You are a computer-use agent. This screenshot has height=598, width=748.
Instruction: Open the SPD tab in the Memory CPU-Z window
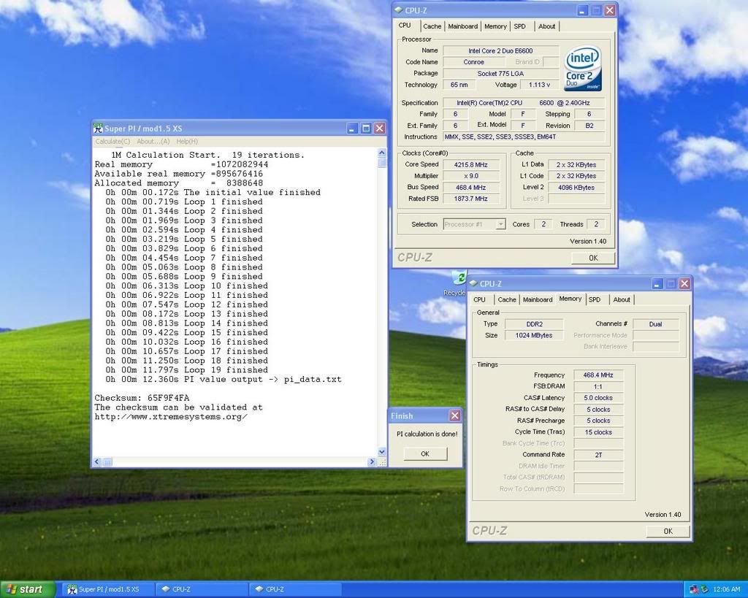(x=595, y=299)
